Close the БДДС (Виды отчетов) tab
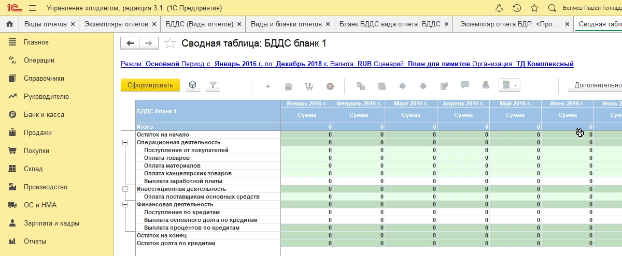The width and height of the screenshot is (622, 256). [239, 24]
